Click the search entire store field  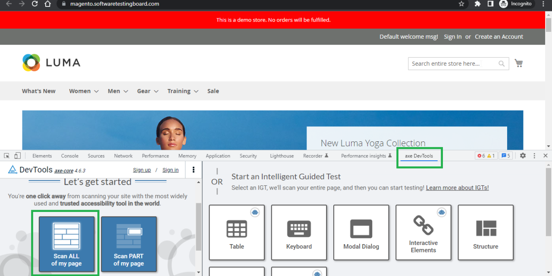[x=452, y=64]
